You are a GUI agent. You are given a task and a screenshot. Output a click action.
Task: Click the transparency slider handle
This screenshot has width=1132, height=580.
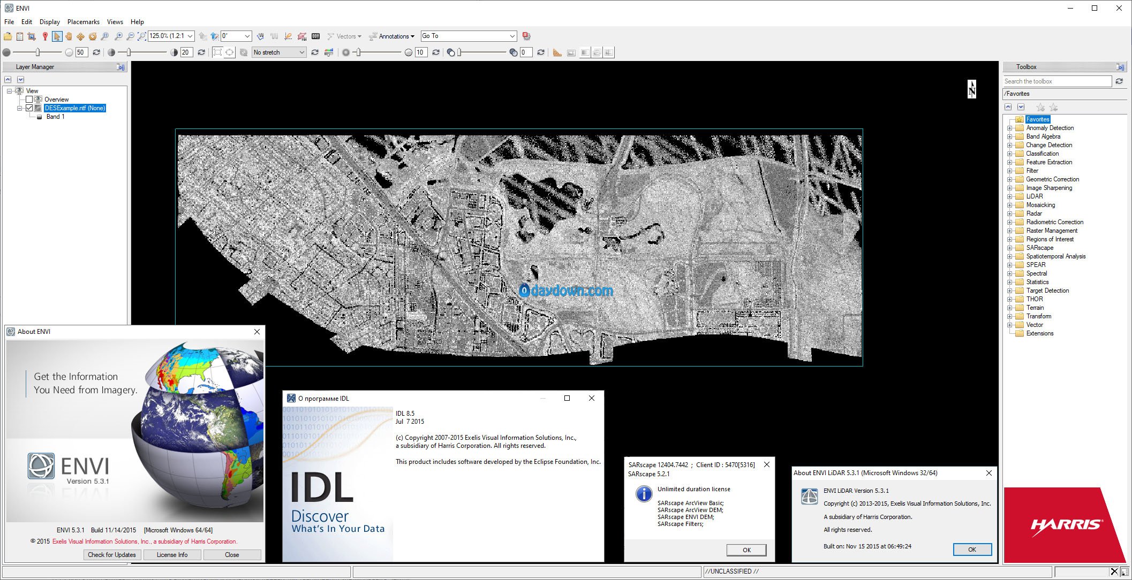[x=459, y=52]
